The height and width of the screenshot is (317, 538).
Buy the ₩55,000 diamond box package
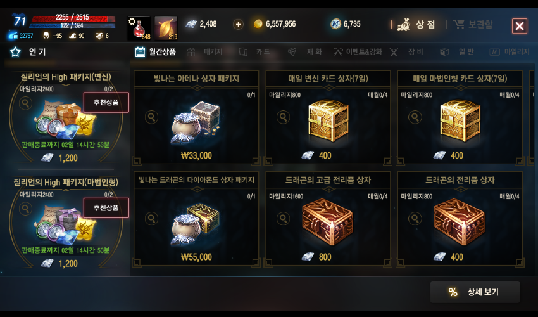tap(196, 257)
